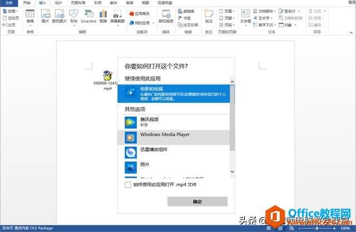Open the 文件 (File) tab
Viewport: 356px width, 232px height.
pos(9,3)
